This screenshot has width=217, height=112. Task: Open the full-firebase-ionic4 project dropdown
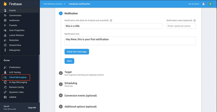55,4
